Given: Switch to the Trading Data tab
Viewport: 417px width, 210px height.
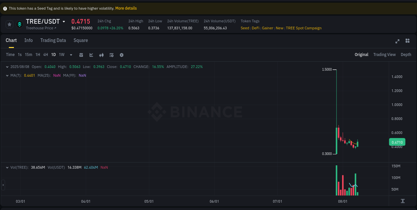Looking at the screenshot, I should tap(53, 40).
